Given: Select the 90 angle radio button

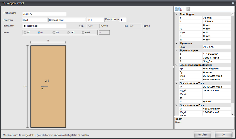Looking at the screenshot, I should (x=54, y=33).
